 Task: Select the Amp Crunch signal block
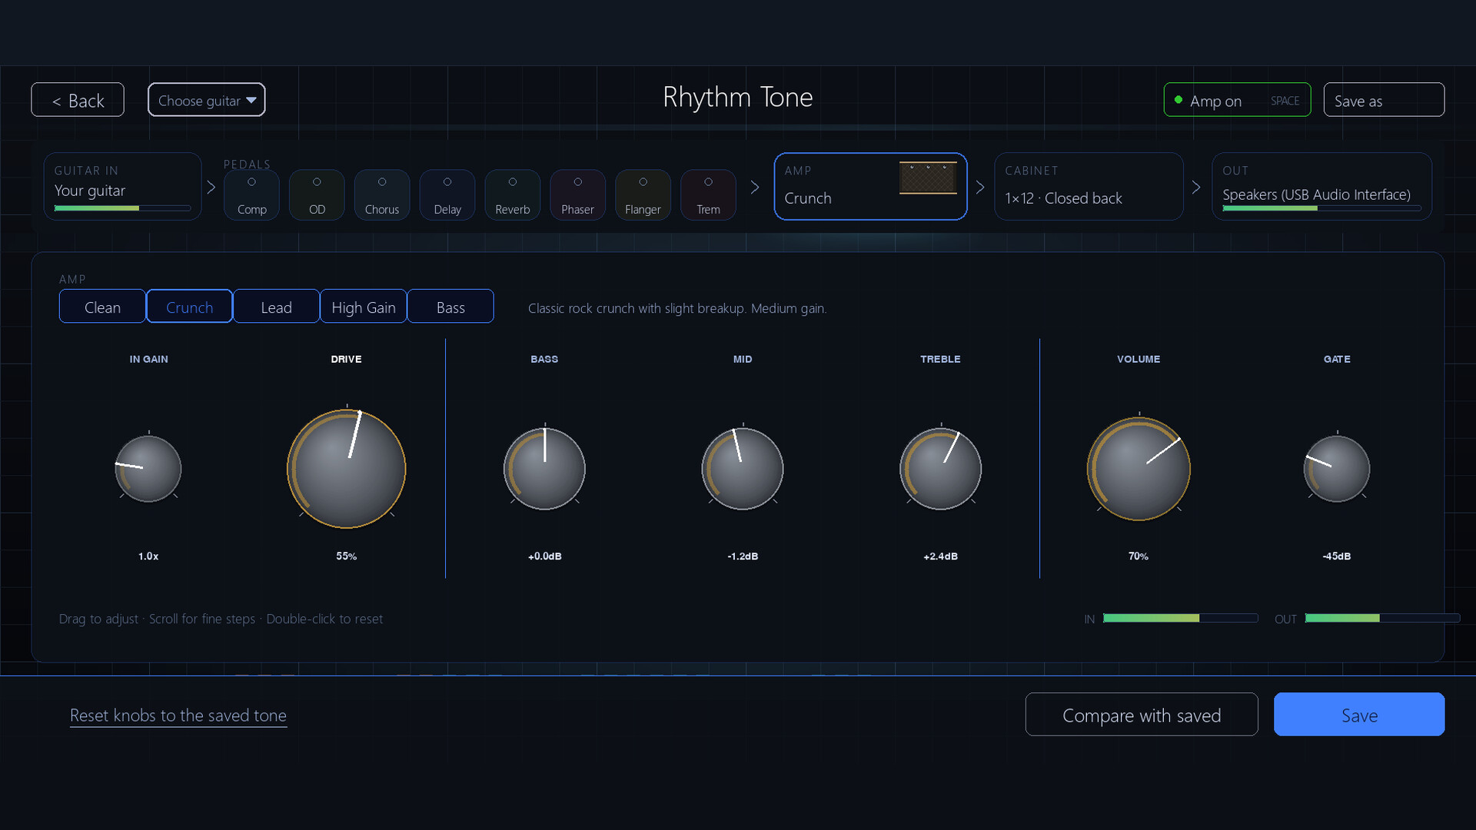(870, 187)
